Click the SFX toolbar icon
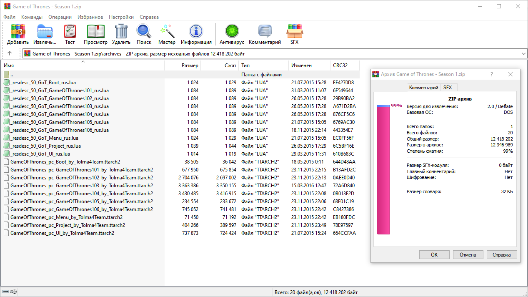This screenshot has width=528, height=297. 295,31
